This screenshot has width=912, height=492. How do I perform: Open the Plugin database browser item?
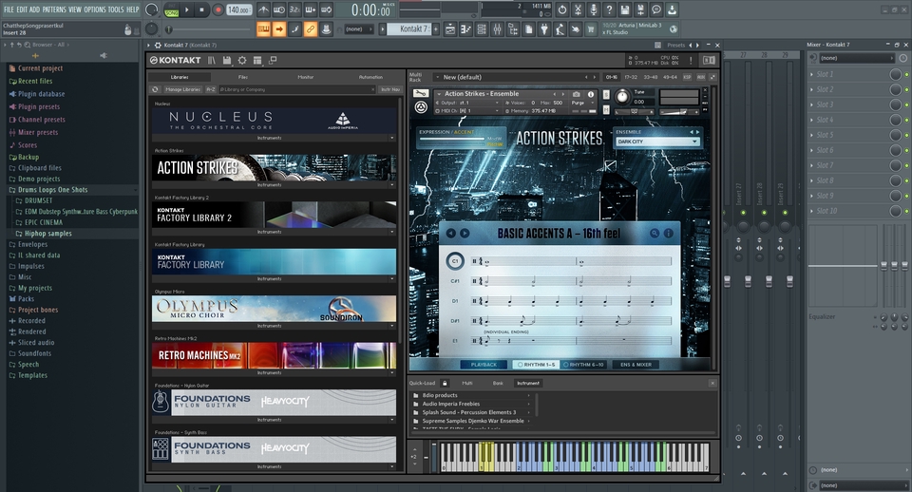41,94
